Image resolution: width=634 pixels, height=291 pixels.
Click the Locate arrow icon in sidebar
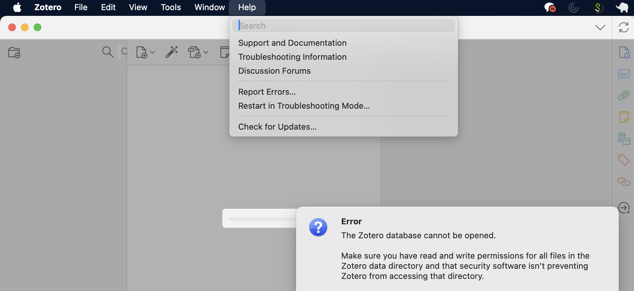[624, 208]
